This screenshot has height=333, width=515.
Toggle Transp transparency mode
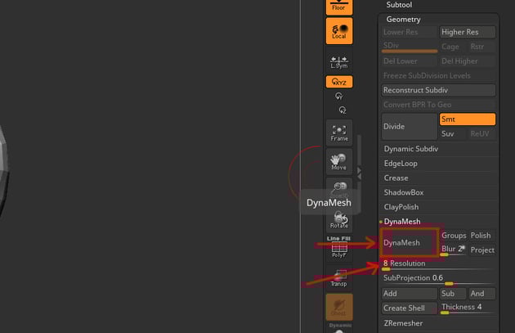point(339,278)
